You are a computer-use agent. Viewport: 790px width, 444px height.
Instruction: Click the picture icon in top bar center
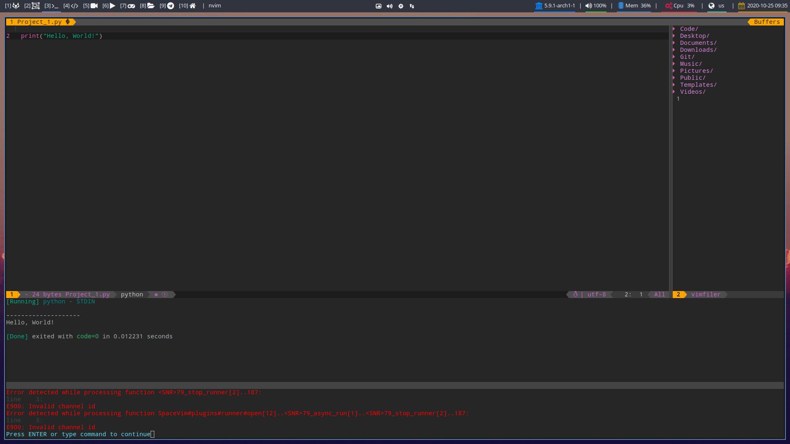point(379,6)
